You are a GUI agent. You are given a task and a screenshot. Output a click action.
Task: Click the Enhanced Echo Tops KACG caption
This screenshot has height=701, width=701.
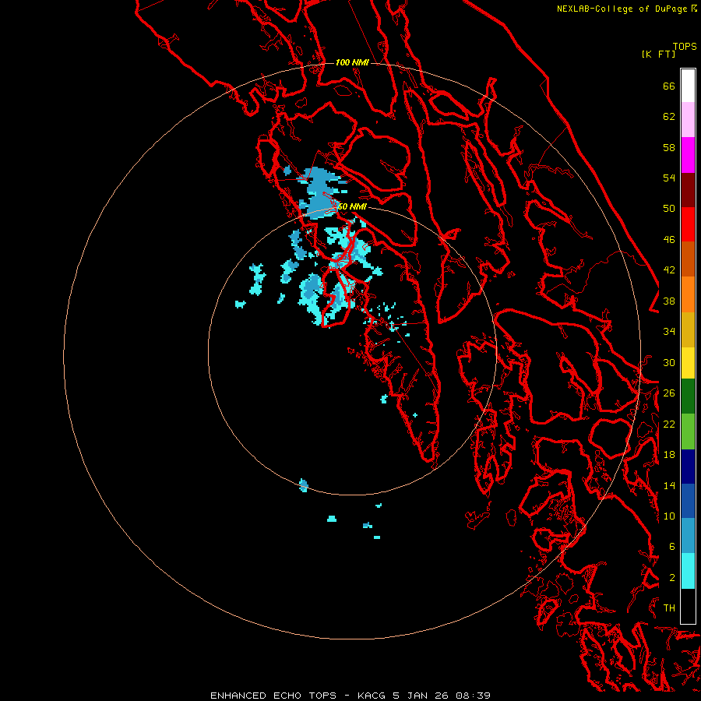tap(350, 696)
